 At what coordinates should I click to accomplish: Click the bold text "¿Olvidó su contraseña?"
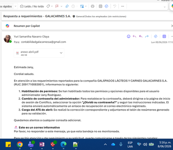99,102
